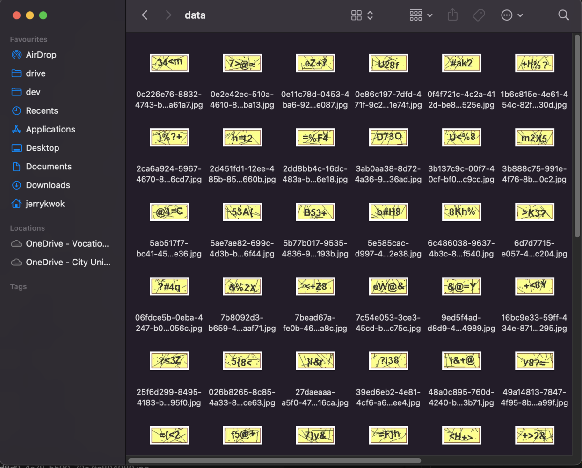This screenshot has width=582, height=468.
Task: Select the 0c226e76-8832 image thumbnail
Action: coord(169,63)
